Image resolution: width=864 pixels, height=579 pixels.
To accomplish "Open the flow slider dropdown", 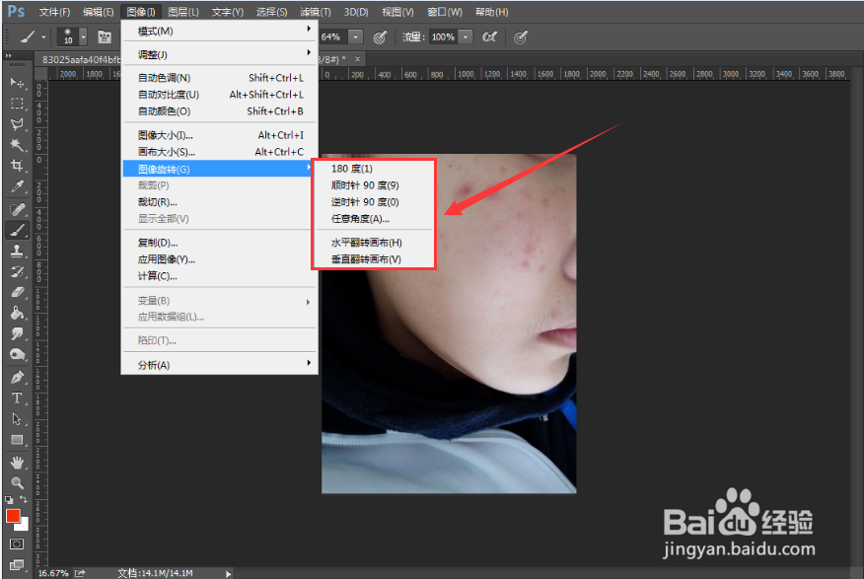I will click(466, 36).
